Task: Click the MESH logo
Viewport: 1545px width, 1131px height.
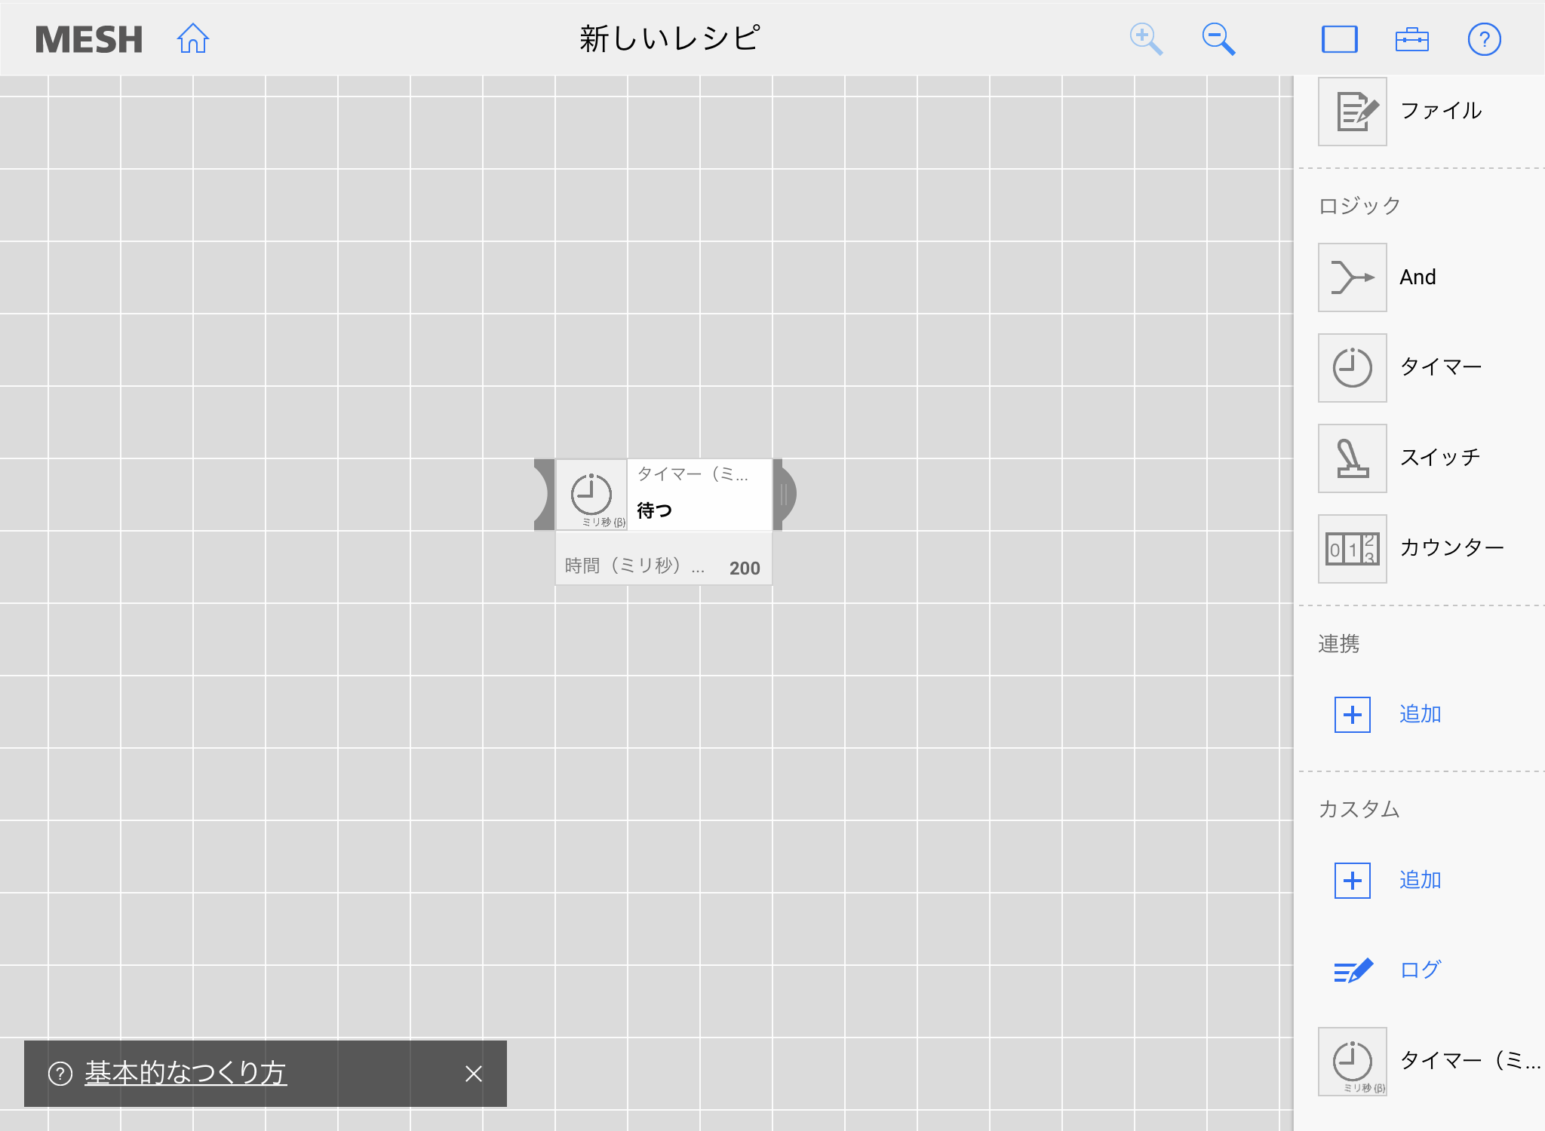Action: pyautogui.click(x=89, y=39)
